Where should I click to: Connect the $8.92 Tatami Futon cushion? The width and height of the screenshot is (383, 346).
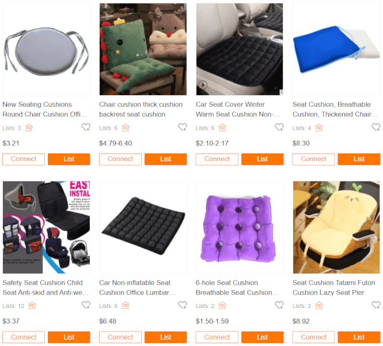pyautogui.click(x=314, y=337)
